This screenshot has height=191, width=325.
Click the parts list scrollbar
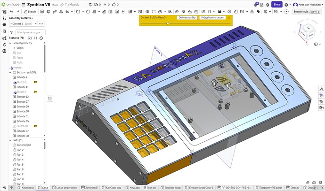(x=45, y=145)
